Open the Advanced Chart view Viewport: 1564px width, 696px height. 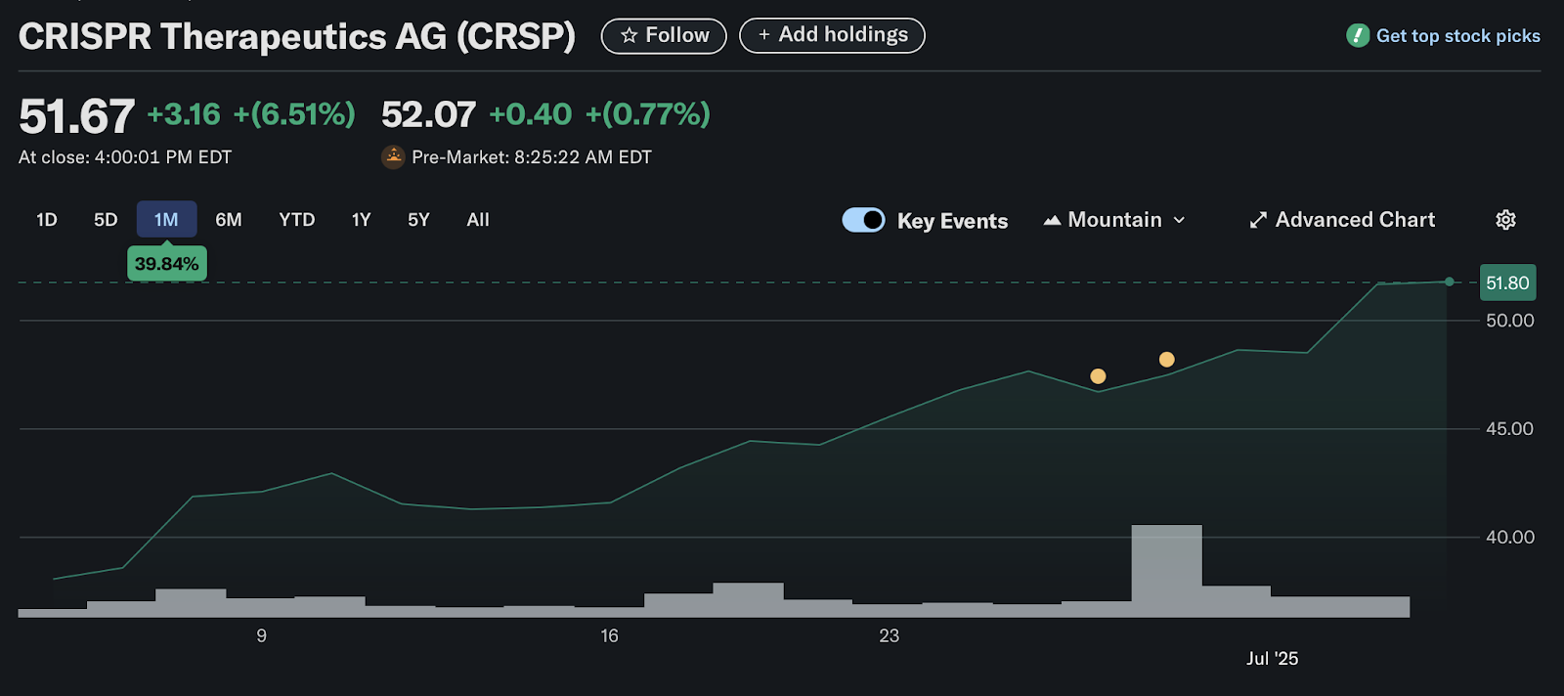1342,220
